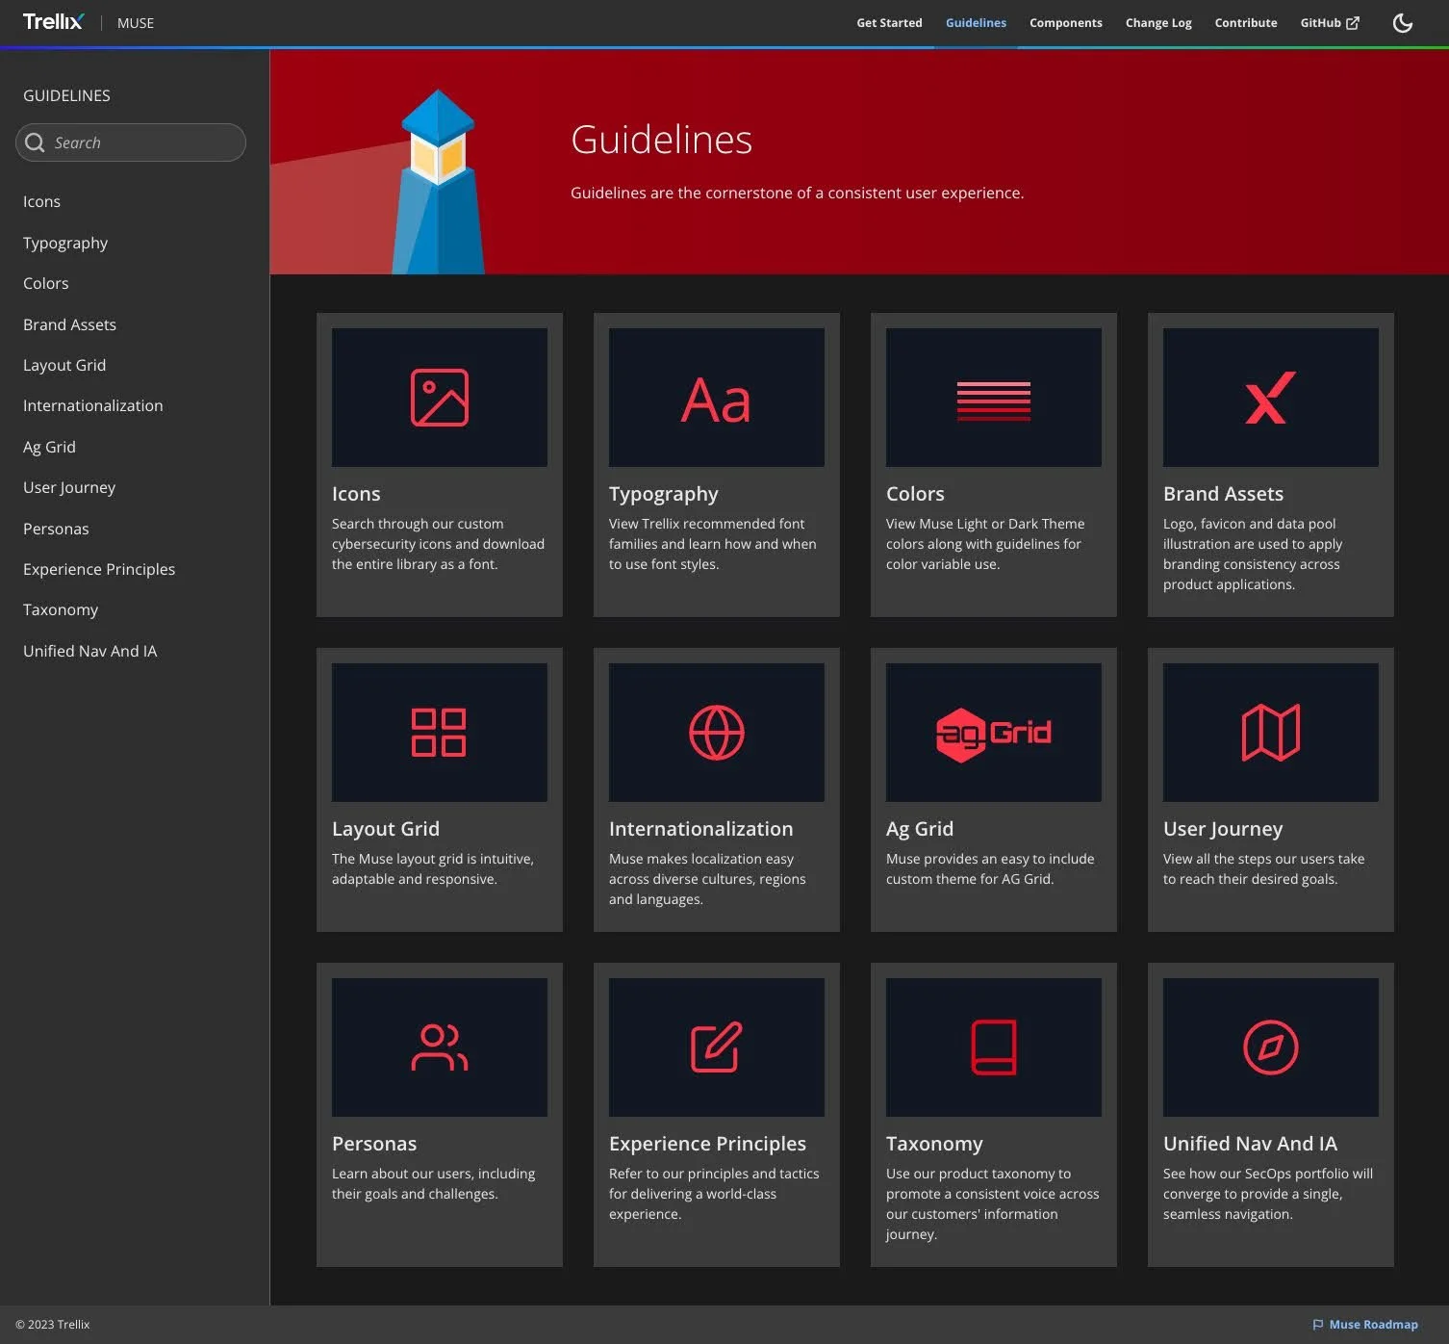Open the Unified Nav compass icon

coord(1271,1047)
